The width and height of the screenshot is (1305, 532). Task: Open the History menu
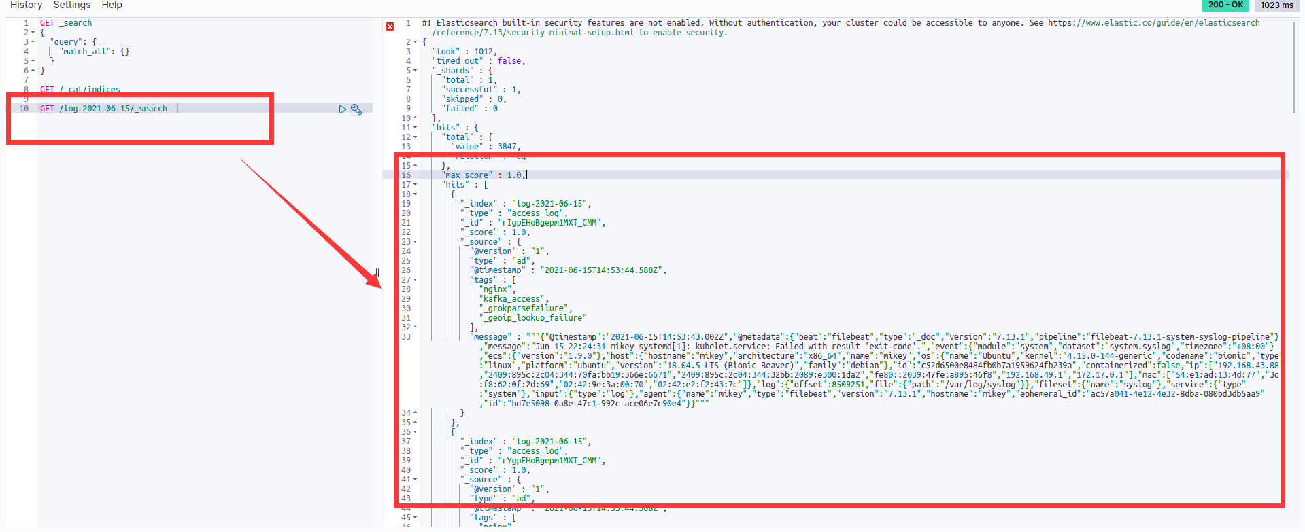point(26,5)
